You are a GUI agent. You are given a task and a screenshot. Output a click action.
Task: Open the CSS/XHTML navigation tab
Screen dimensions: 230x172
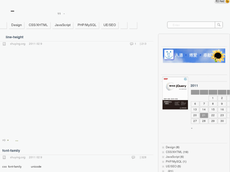(38, 25)
